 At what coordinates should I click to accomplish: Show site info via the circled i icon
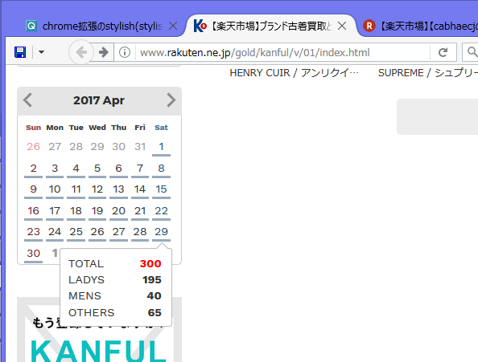click(125, 52)
